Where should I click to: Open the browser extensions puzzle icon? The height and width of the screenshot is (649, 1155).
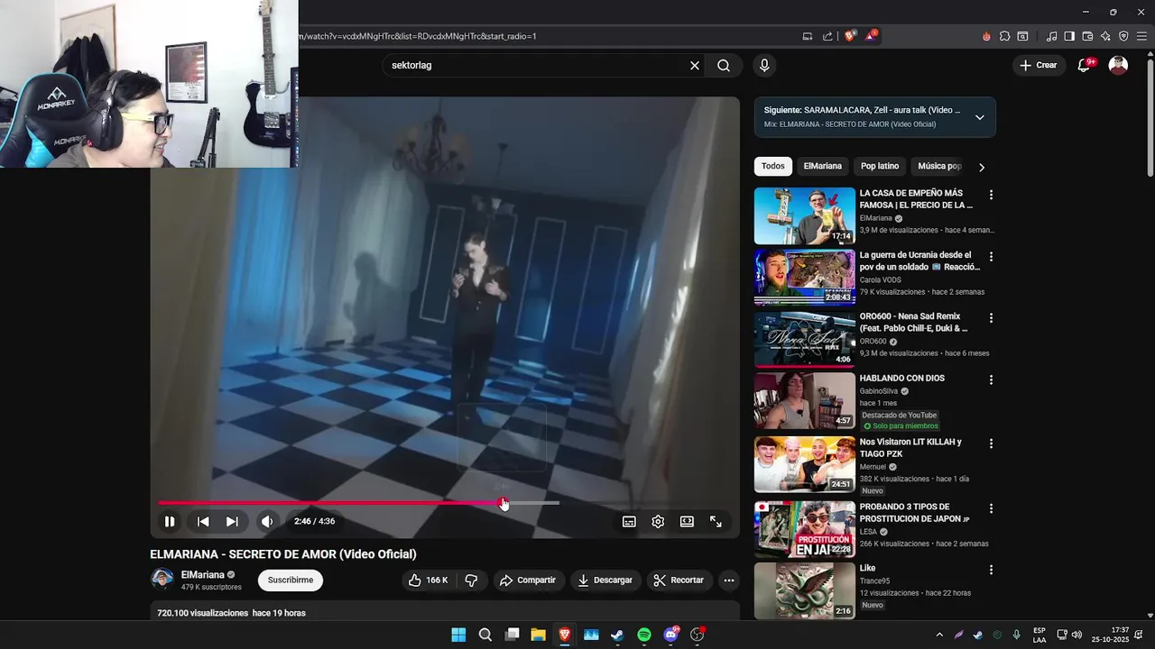click(x=1004, y=36)
